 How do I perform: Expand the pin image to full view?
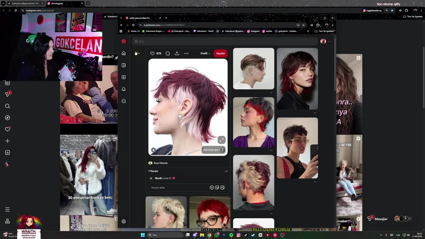click(x=221, y=140)
